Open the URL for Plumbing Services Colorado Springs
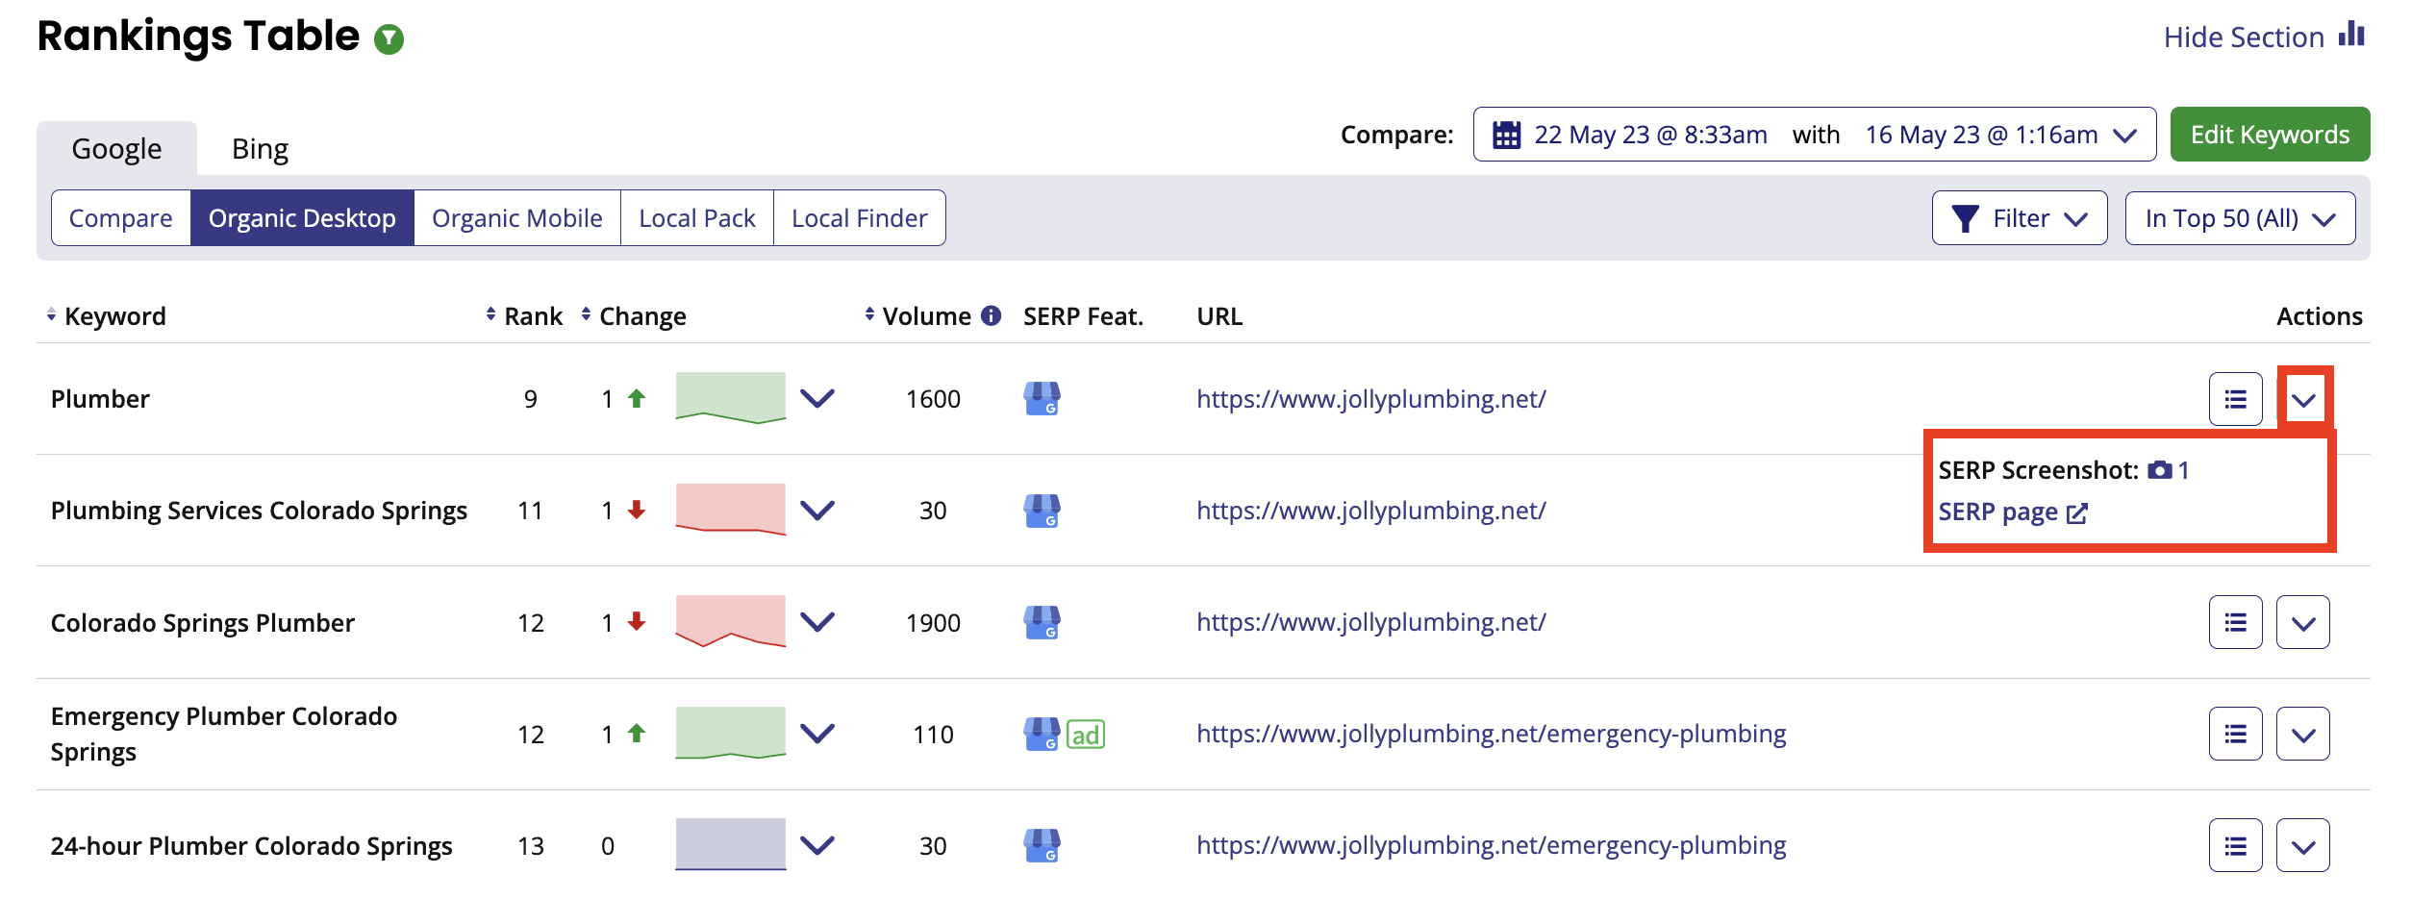Image resolution: width=2411 pixels, height=899 pixels. click(x=1371, y=511)
